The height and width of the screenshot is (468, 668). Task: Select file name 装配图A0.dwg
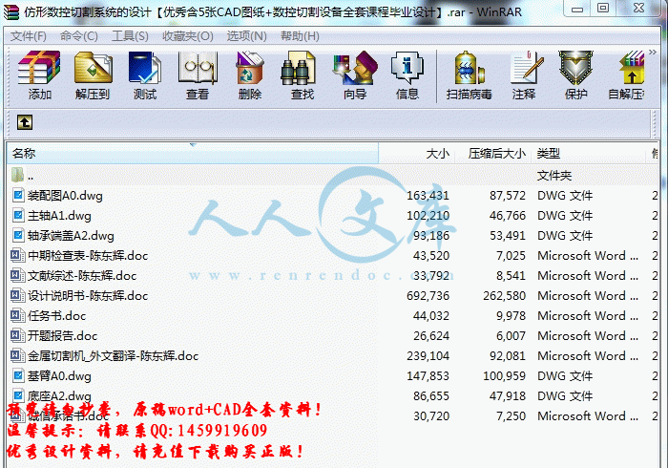(65, 196)
